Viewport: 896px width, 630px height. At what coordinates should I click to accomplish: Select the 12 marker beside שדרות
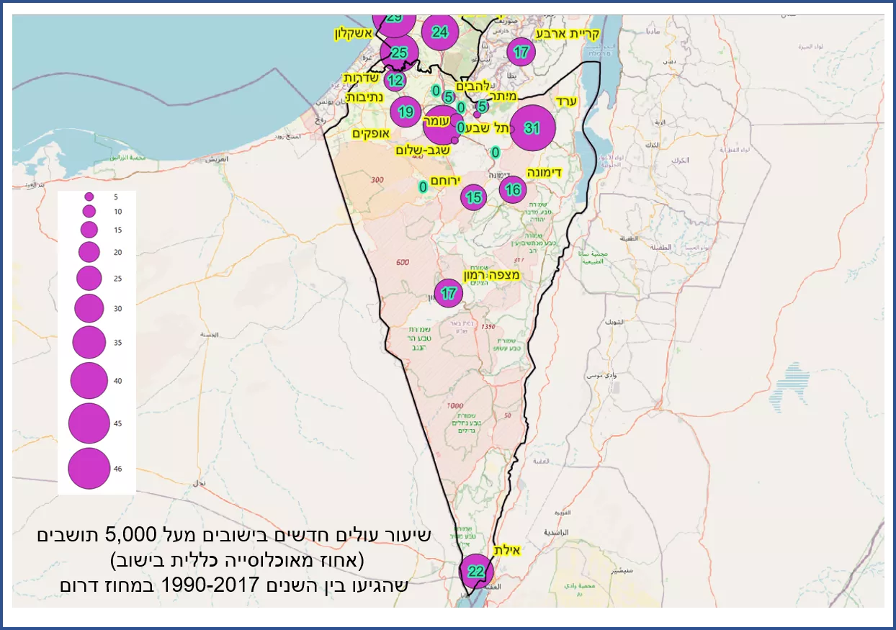(x=395, y=81)
